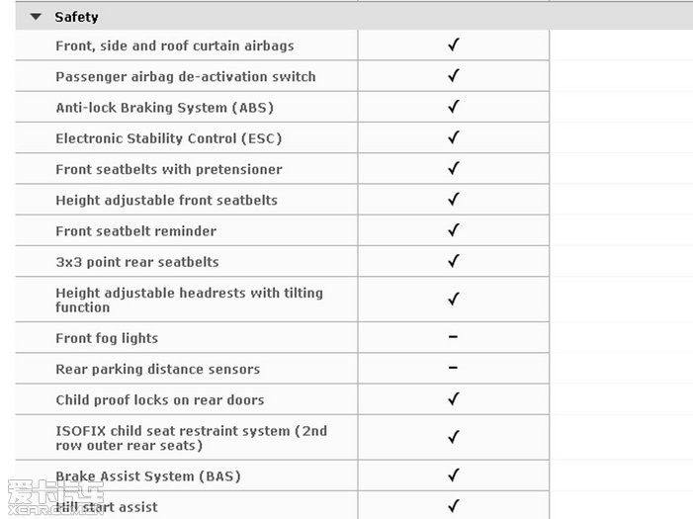
Task: Click dash for Rear parking distance sensors
Action: click(x=454, y=368)
